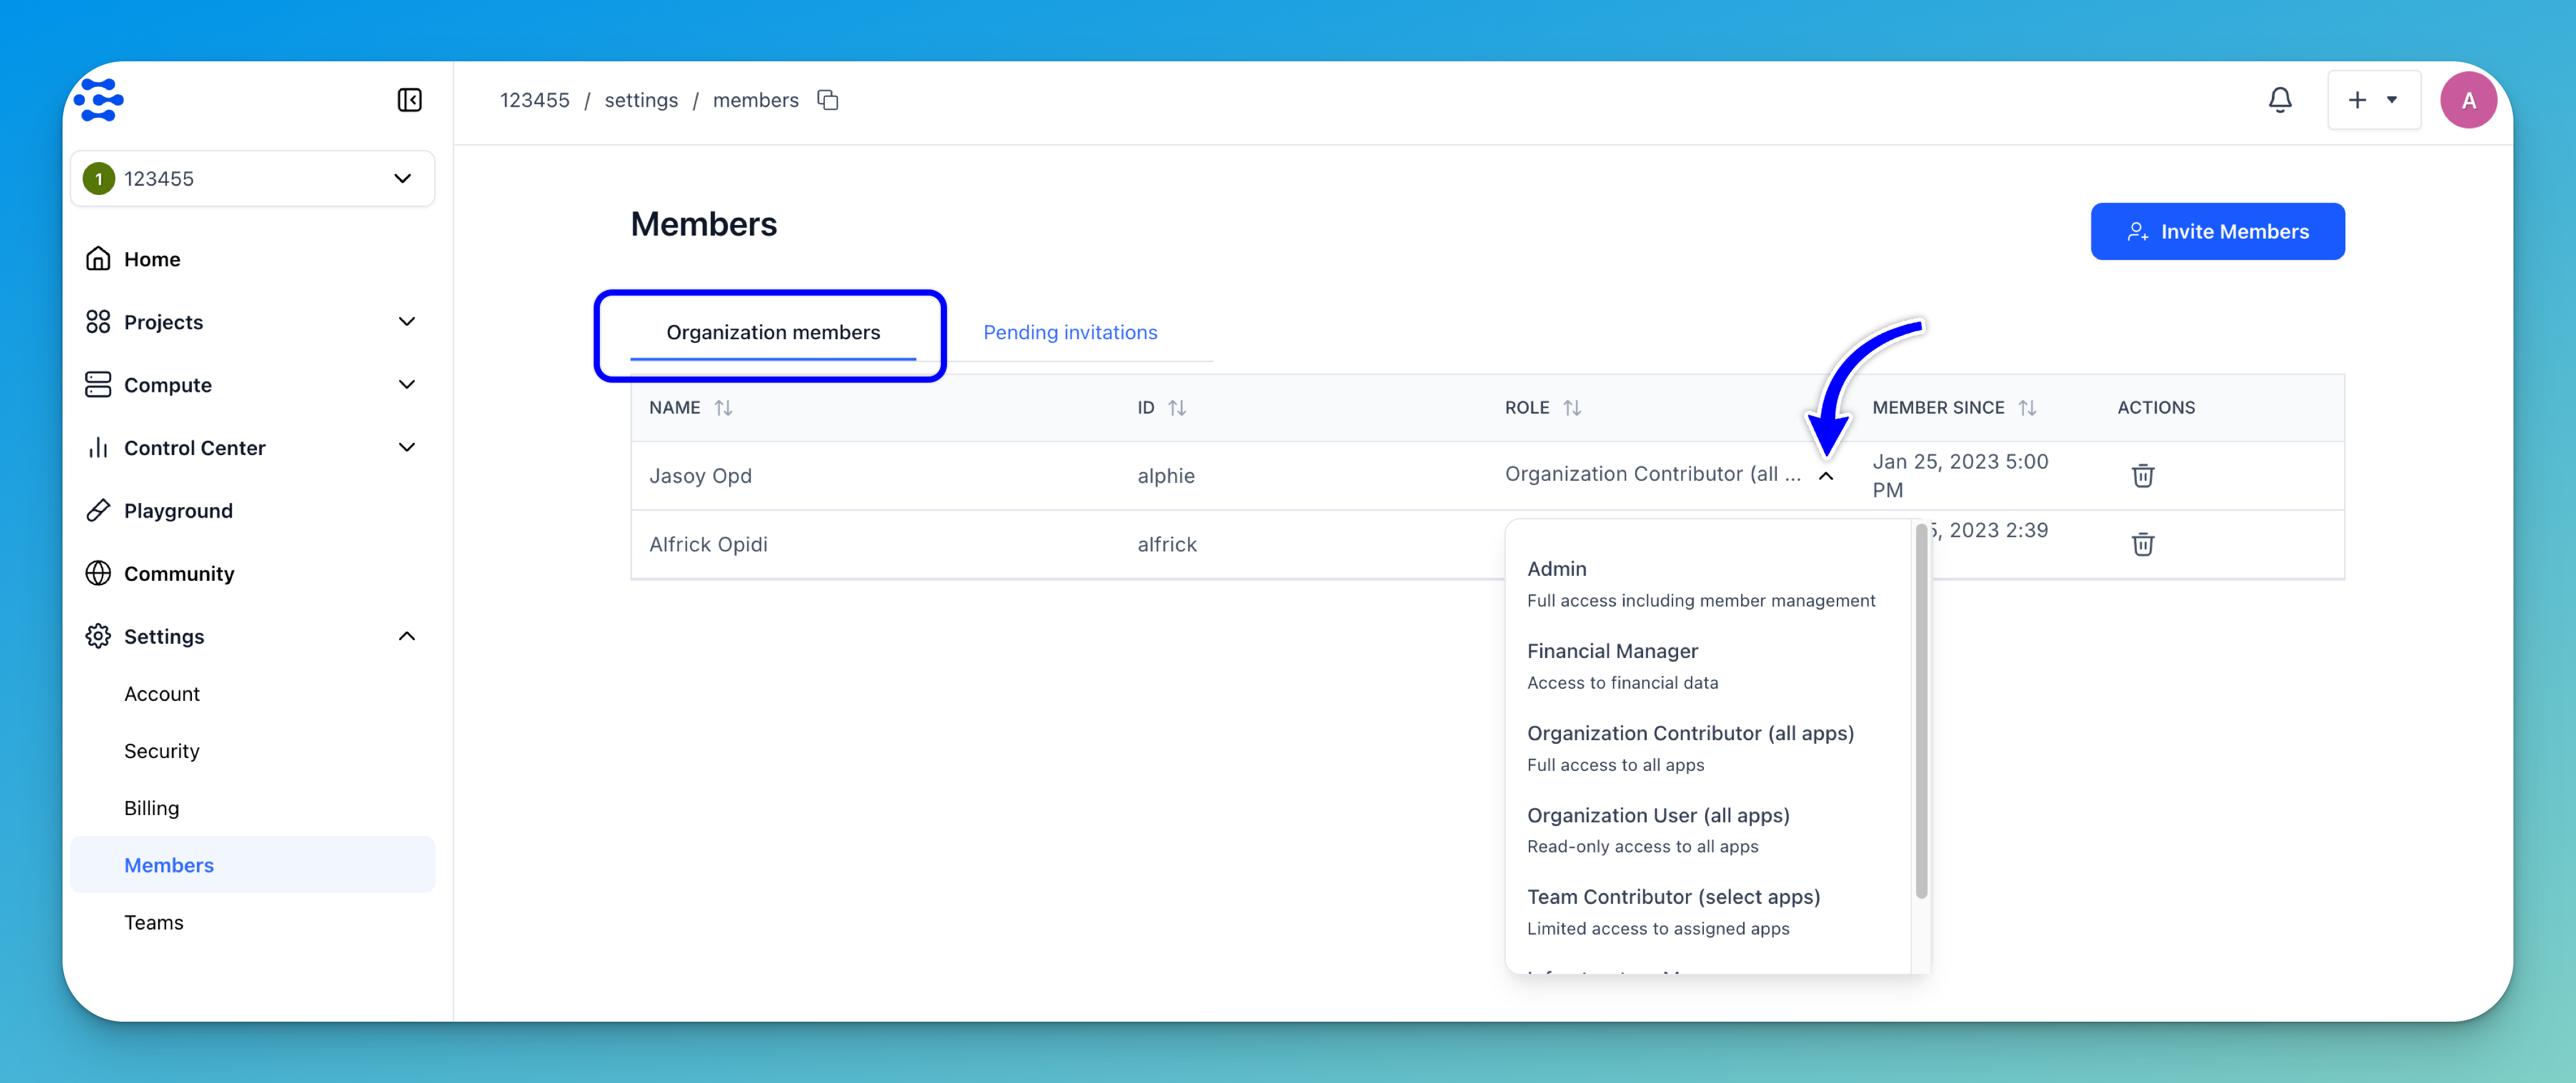Click the app logo in sidebar
The width and height of the screenshot is (2576, 1083).
coord(99,100)
